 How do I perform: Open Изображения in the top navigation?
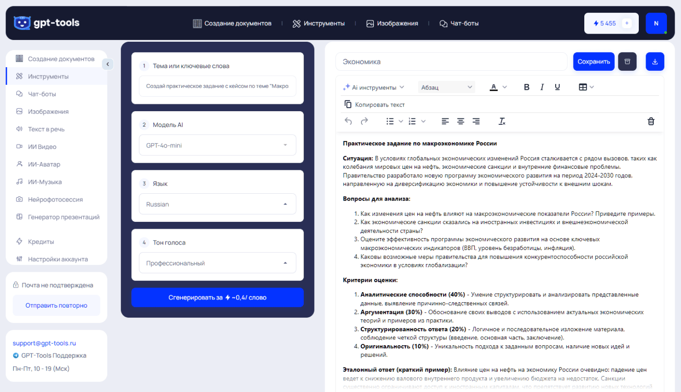coord(392,24)
